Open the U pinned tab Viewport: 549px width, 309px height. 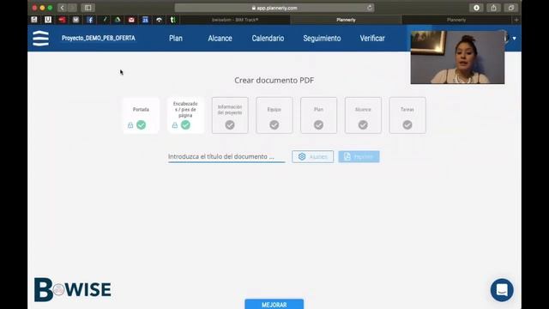tap(48, 20)
